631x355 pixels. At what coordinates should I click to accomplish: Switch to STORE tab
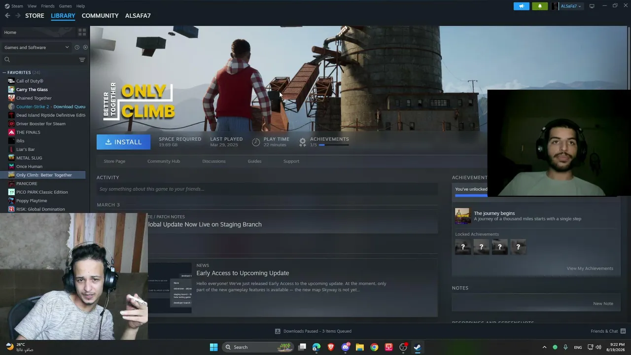click(x=35, y=16)
